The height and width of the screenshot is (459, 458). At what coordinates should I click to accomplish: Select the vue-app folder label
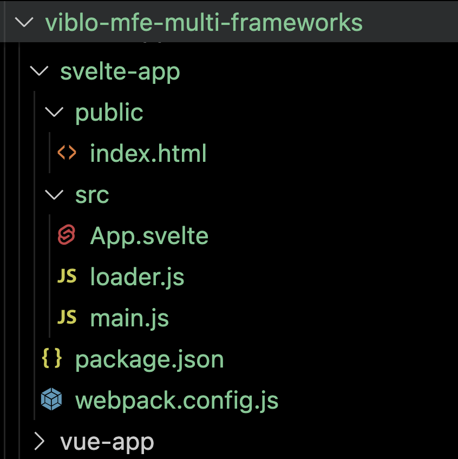[x=107, y=442]
